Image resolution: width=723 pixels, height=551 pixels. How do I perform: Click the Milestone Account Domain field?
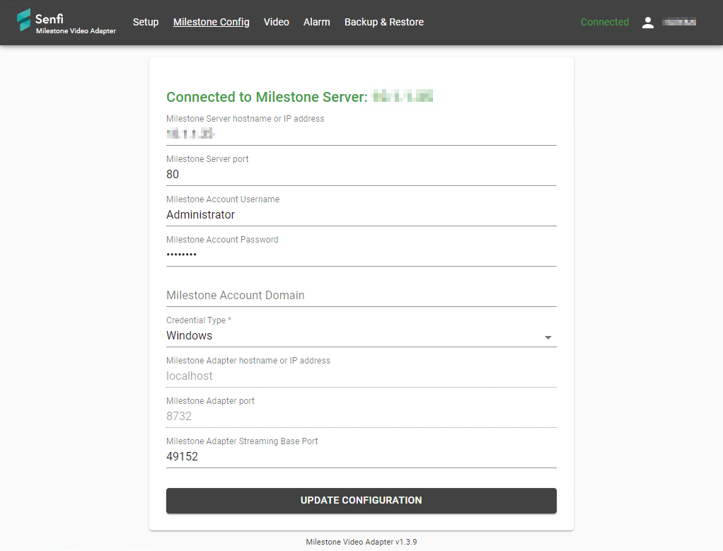point(361,295)
